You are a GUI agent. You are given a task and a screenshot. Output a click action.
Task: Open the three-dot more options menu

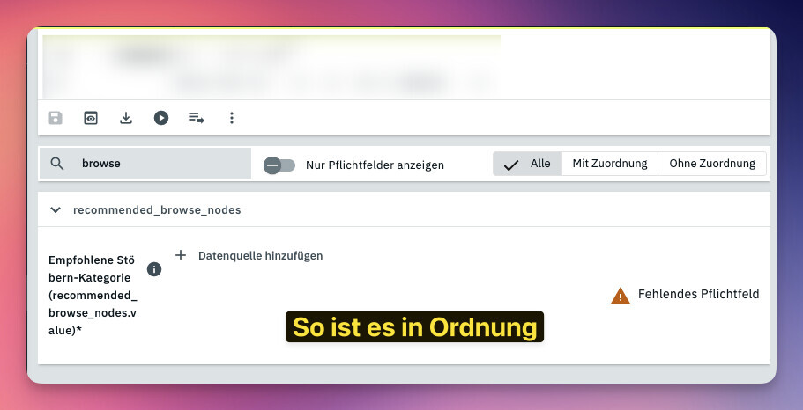232,118
